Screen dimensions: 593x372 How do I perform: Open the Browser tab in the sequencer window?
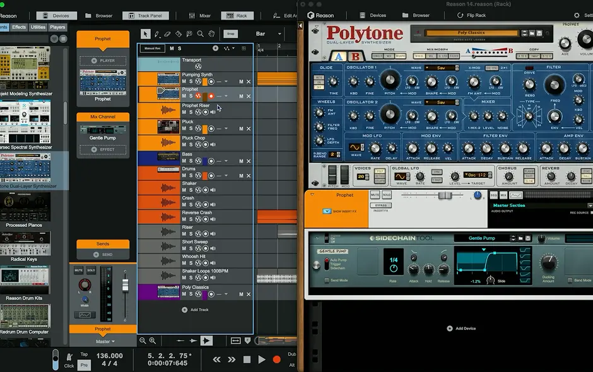coord(98,16)
